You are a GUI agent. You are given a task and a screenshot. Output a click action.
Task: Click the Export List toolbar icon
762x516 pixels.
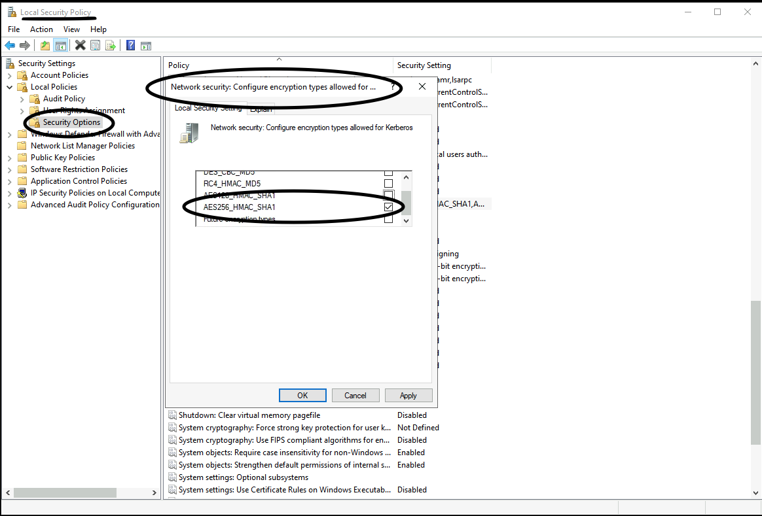[111, 45]
